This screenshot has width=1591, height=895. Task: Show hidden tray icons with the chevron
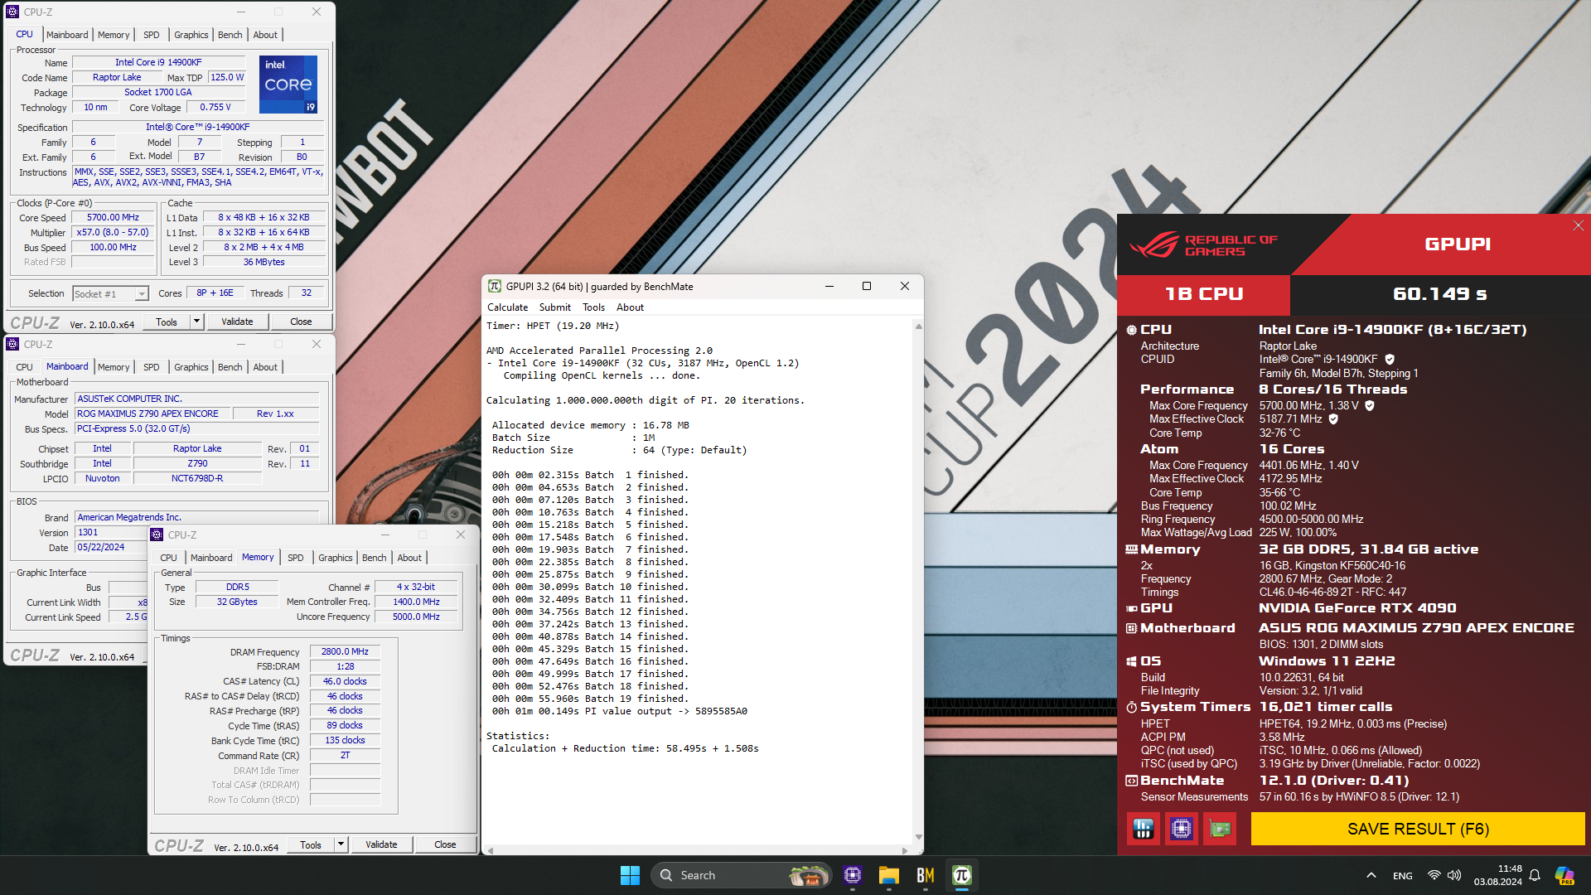pyautogui.click(x=1371, y=875)
